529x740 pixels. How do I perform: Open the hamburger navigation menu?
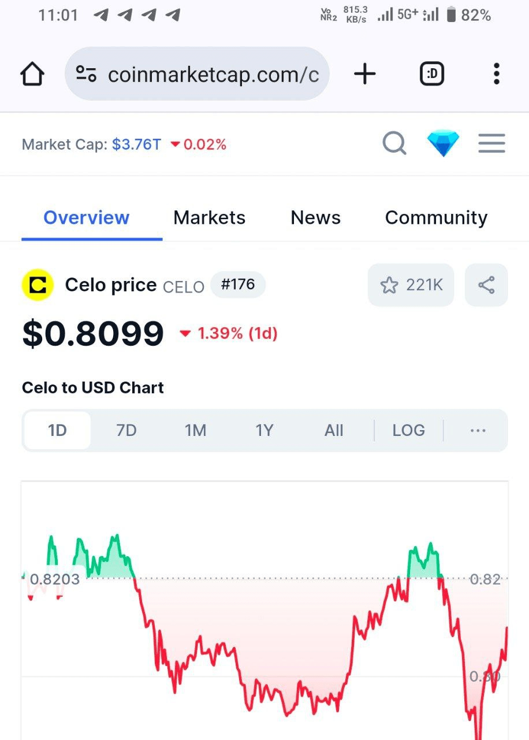491,143
